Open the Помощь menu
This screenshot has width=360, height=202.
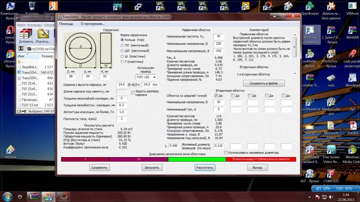click(66, 24)
